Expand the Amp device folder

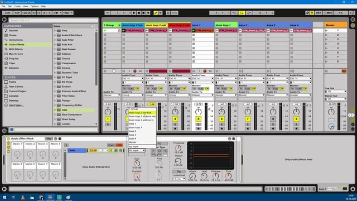point(55,31)
